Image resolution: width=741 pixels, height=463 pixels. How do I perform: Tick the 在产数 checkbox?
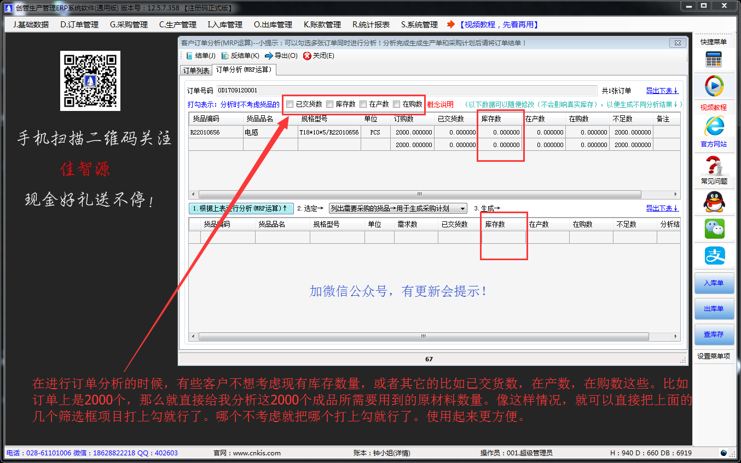tap(363, 104)
